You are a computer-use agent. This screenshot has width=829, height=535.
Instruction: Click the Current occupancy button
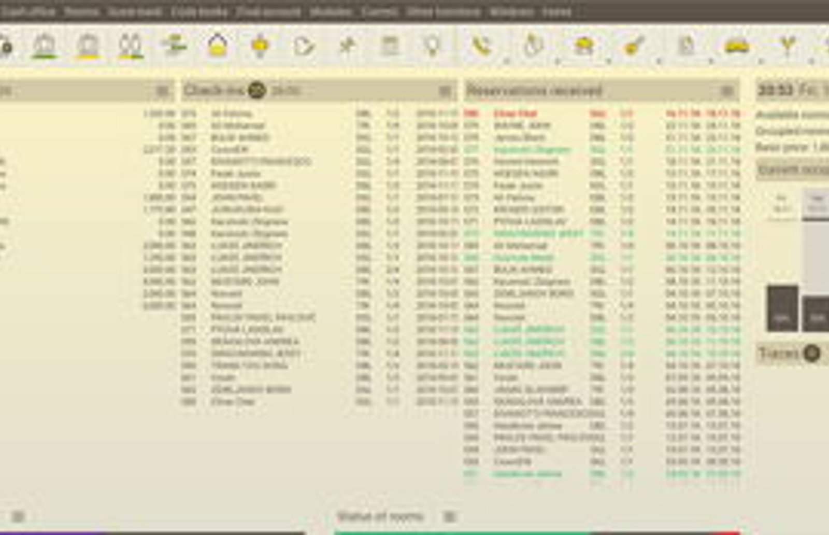coord(793,170)
